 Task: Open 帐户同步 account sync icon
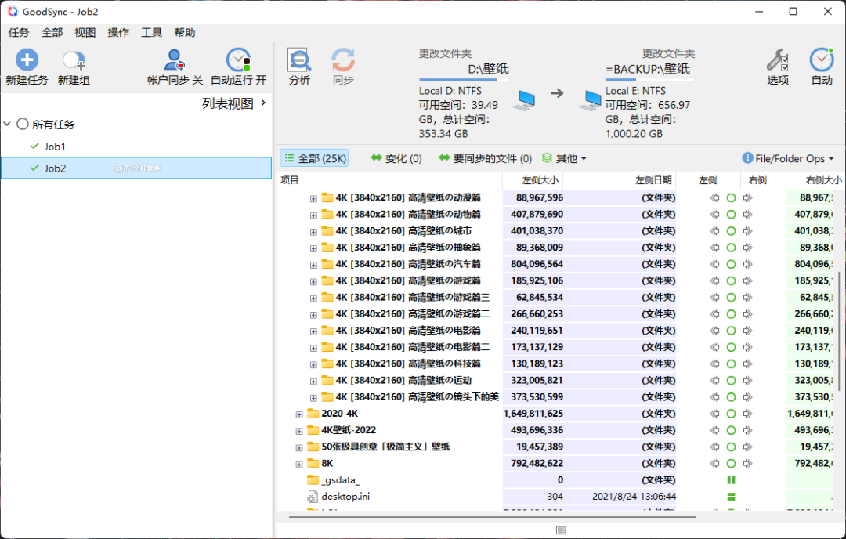pyautogui.click(x=175, y=61)
